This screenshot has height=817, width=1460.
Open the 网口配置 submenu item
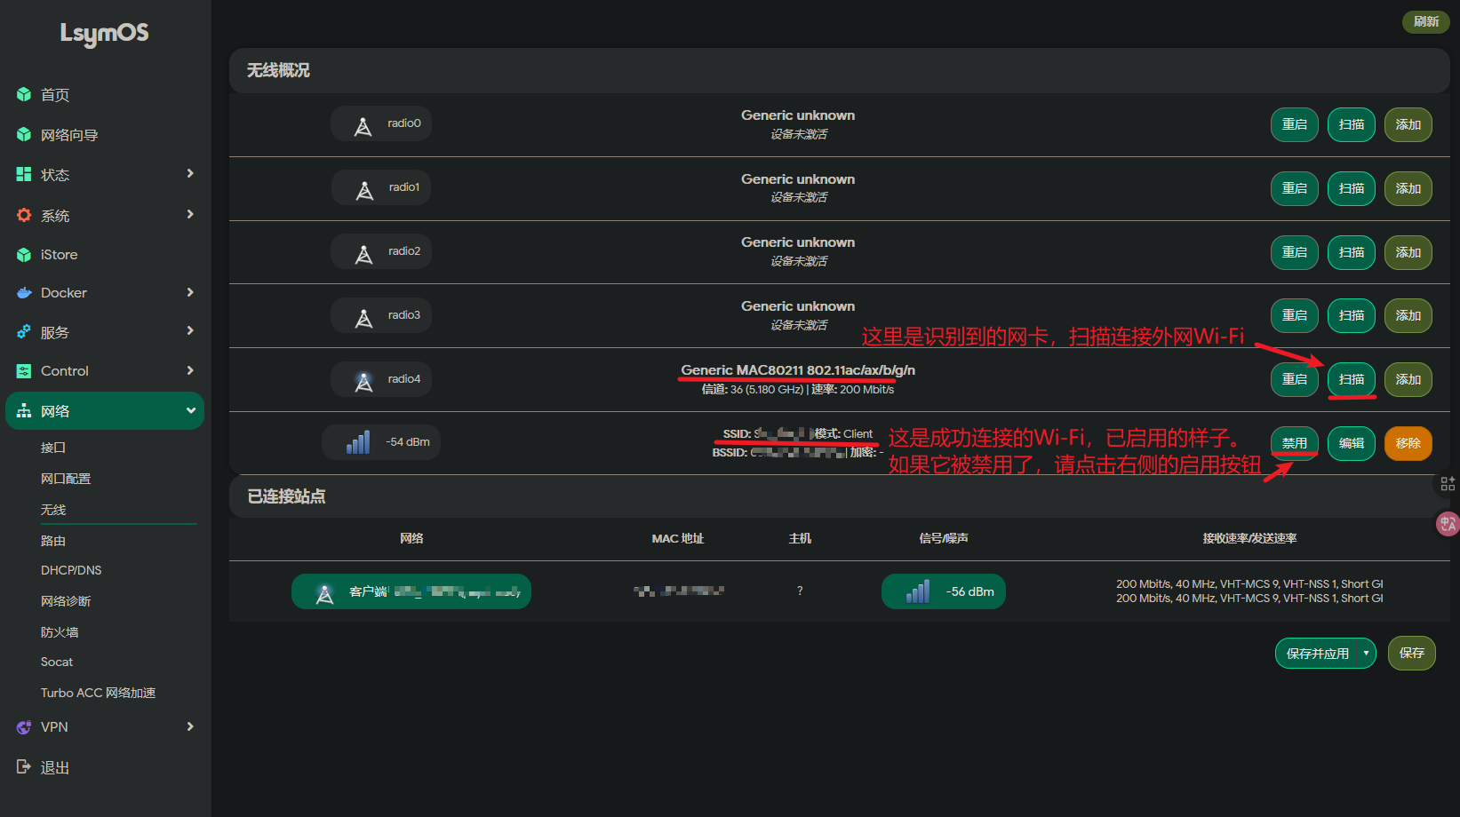click(x=66, y=479)
